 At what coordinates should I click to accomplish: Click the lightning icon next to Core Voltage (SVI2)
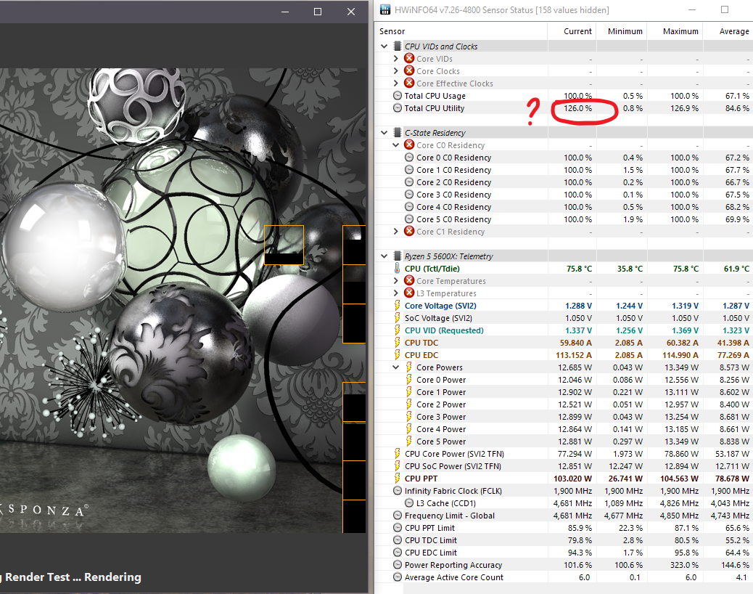click(397, 305)
